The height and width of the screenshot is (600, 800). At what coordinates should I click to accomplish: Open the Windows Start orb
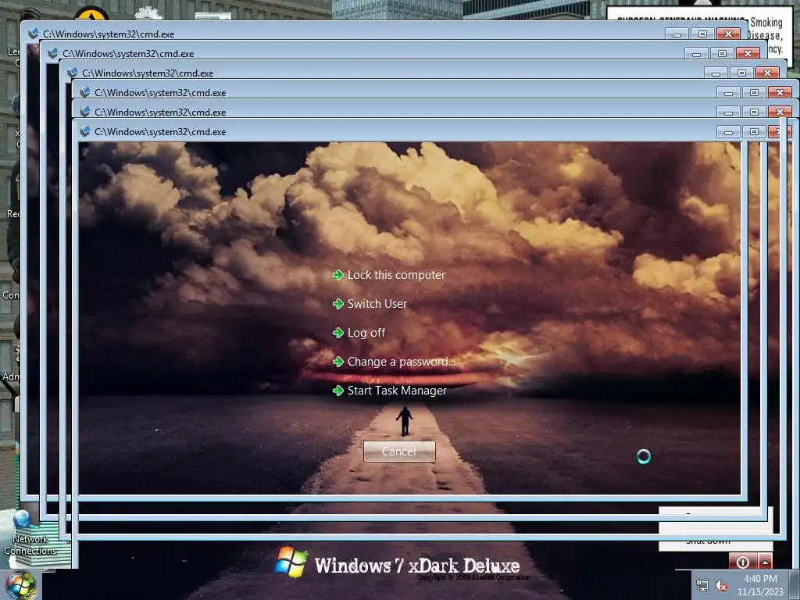(x=20, y=586)
